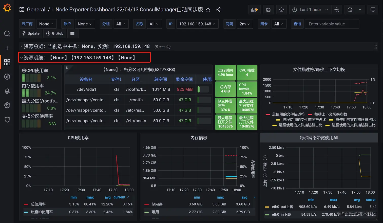Click the Add panel toolbar icon
The image size is (383, 223).
[254, 10]
